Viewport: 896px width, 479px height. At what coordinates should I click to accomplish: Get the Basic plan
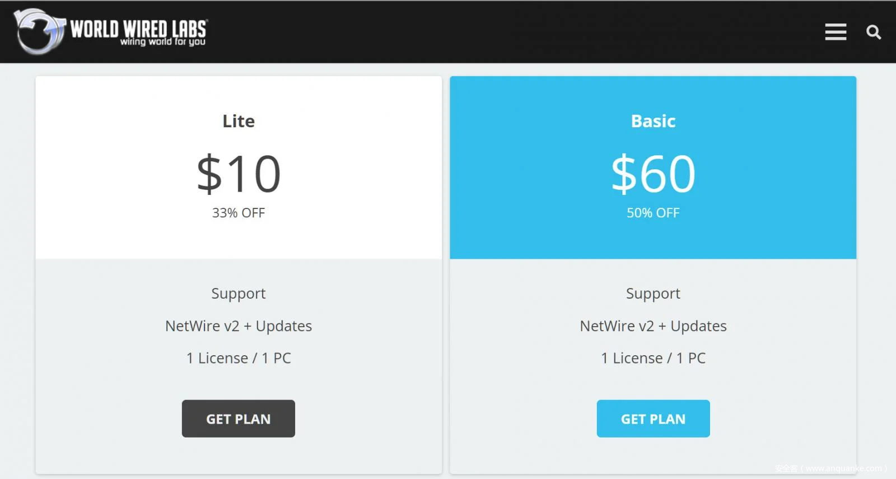coord(653,418)
